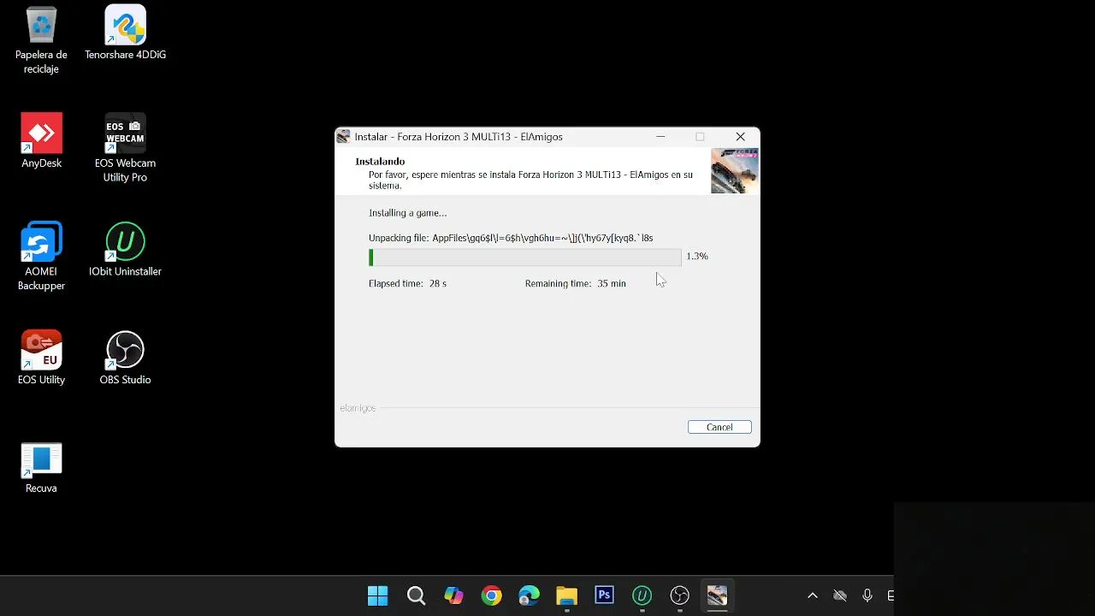This screenshot has width=1095, height=616.
Task: Select EOS Webcam Utility Pro shortcut
Action: pos(125,148)
